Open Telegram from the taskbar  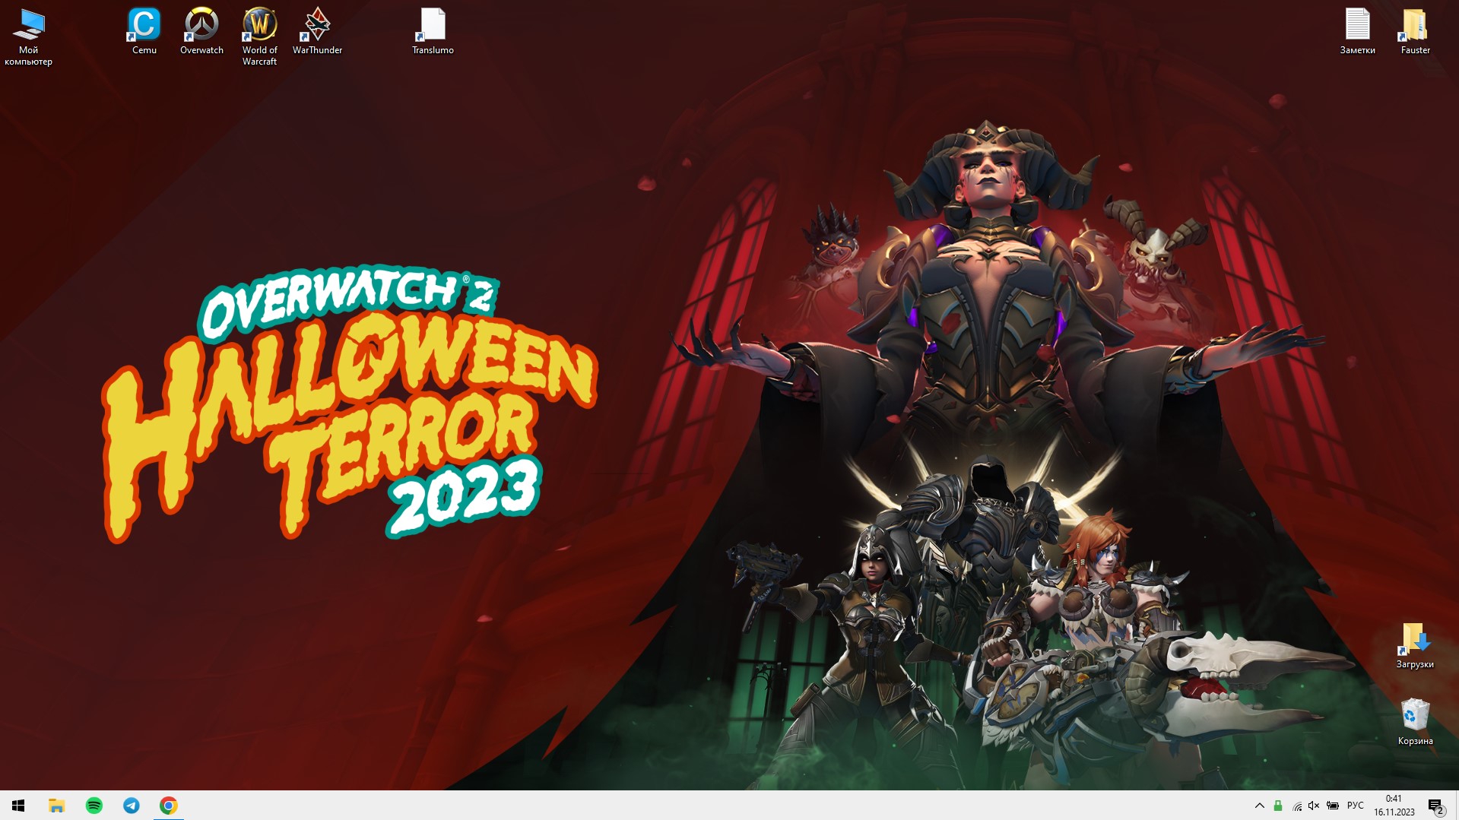coord(131,806)
